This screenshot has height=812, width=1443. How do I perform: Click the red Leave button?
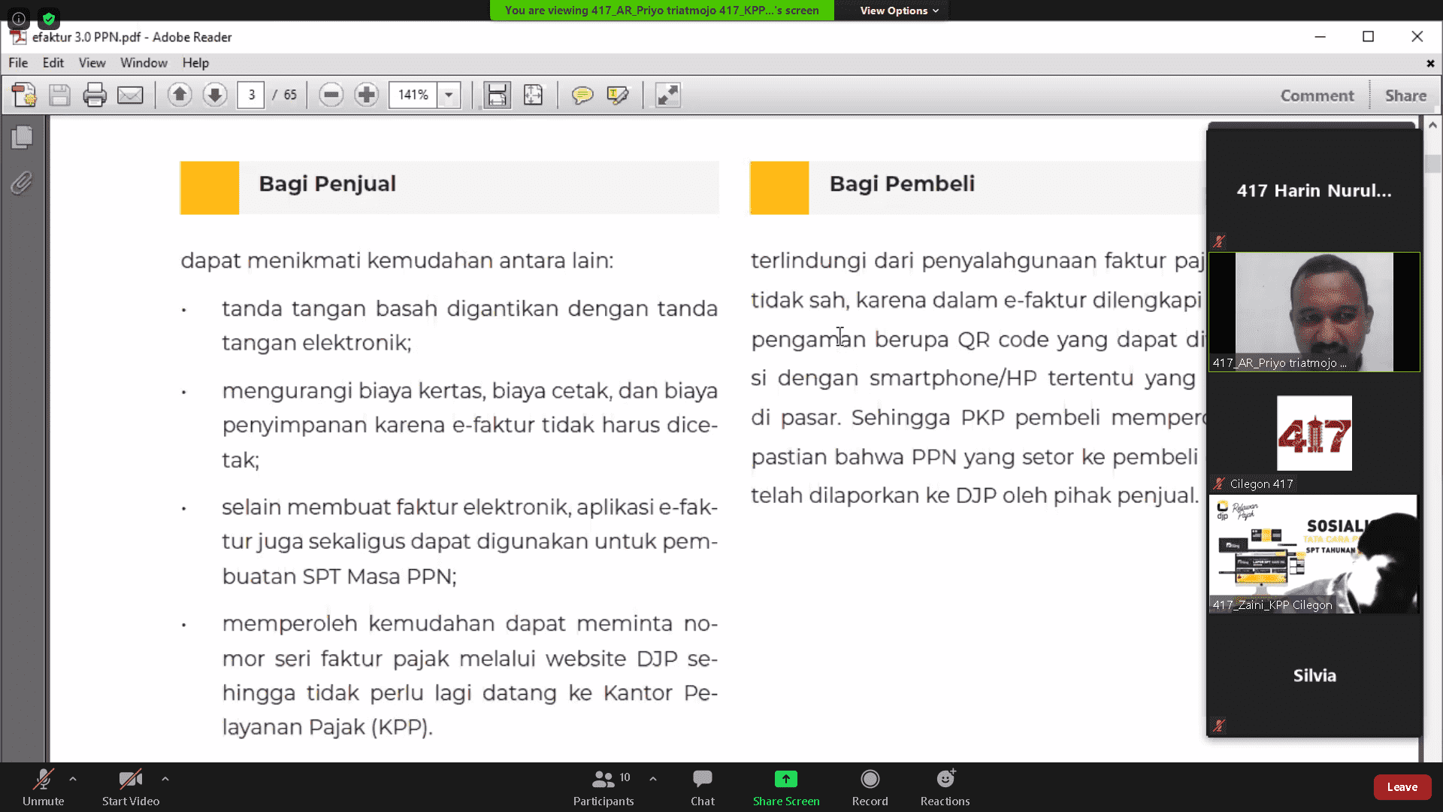(1402, 786)
